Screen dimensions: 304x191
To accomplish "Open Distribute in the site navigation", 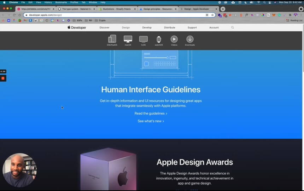I will coord(169,28).
